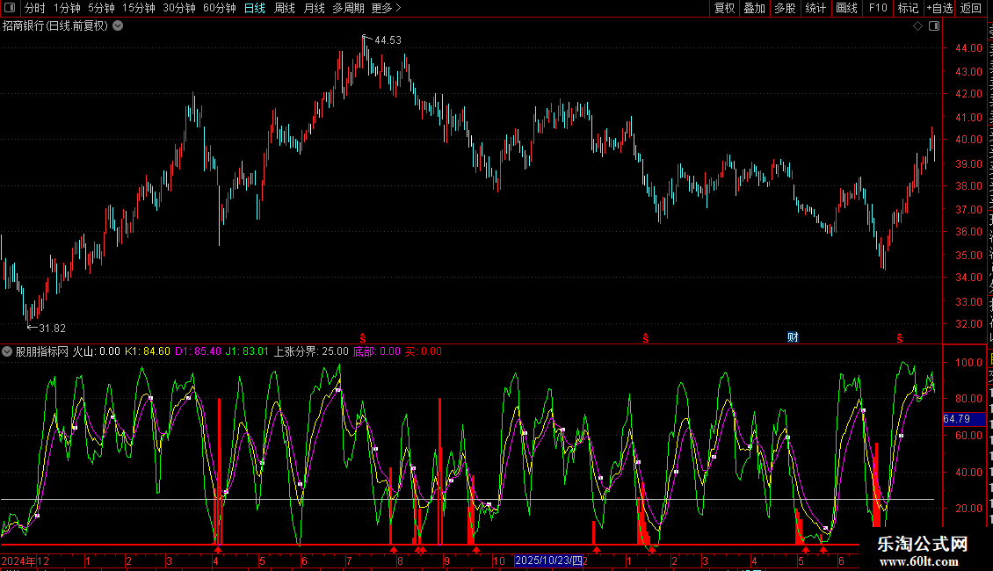993x571 pixels.
Task: Open the 多股 multi-stock view
Action: (785, 8)
